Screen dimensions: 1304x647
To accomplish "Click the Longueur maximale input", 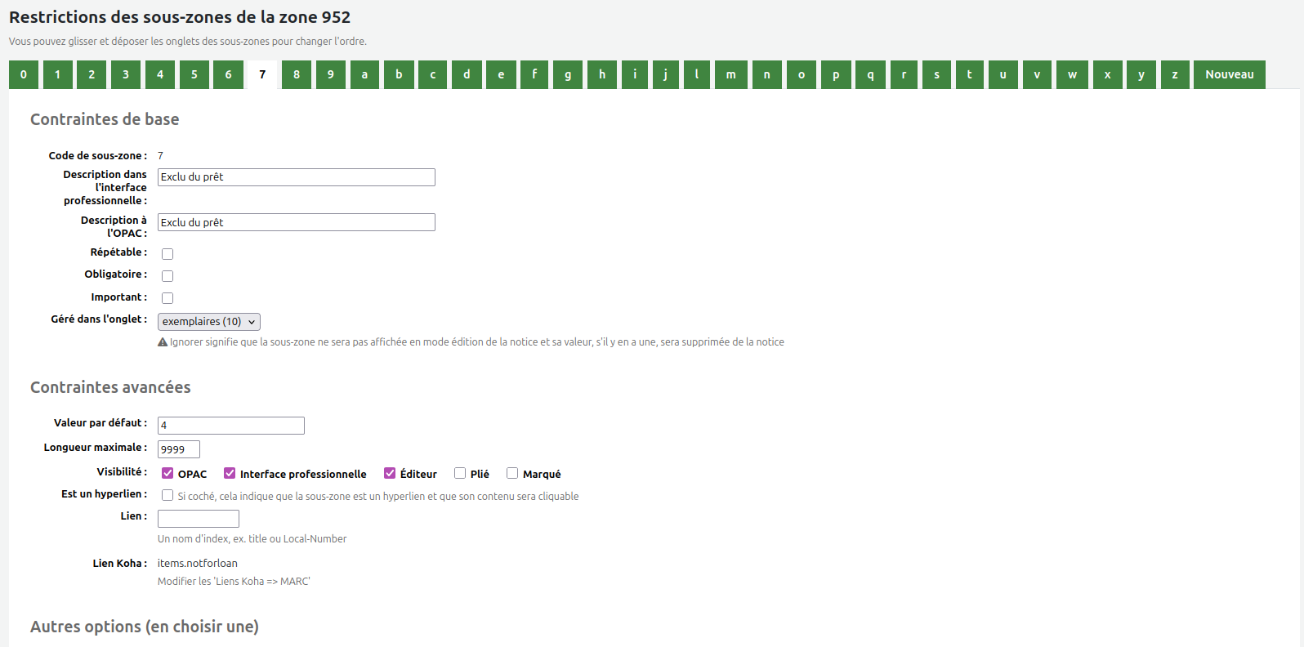I will tap(178, 449).
